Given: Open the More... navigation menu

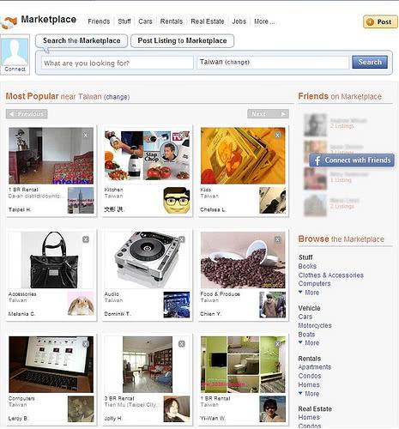Looking at the screenshot, I should 264,21.
